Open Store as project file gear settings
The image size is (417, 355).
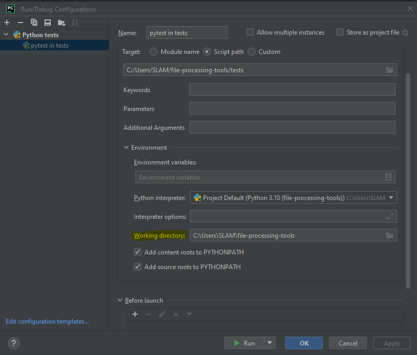[405, 32]
